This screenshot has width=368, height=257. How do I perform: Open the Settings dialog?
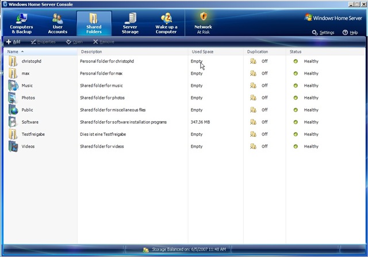pyautogui.click(x=323, y=33)
